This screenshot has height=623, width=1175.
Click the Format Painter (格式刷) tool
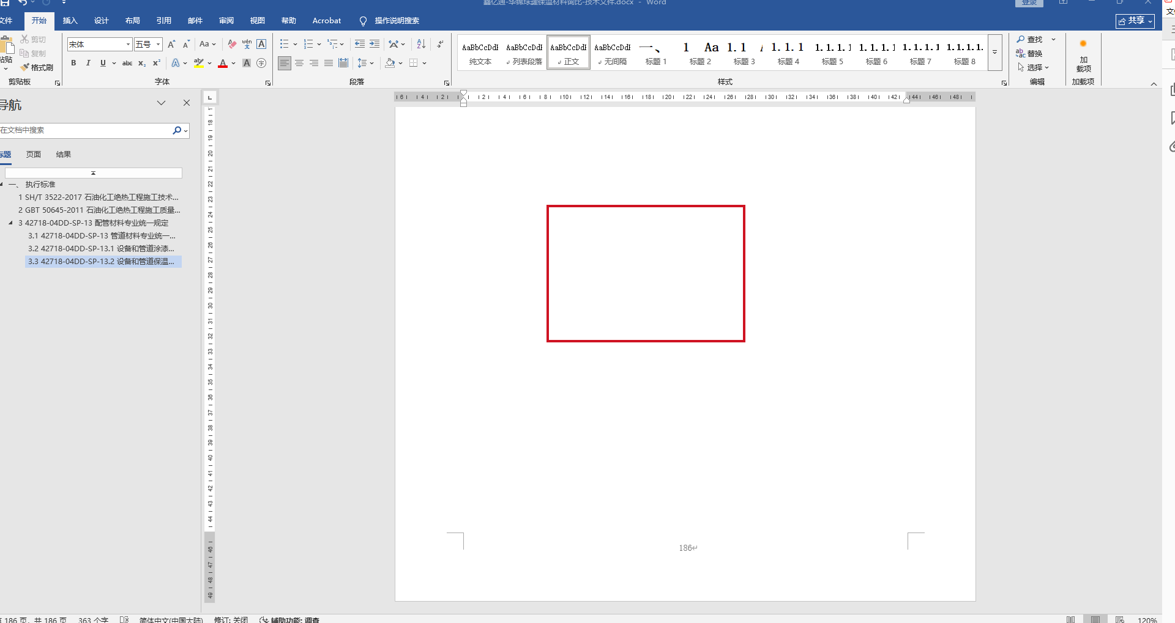coord(37,67)
